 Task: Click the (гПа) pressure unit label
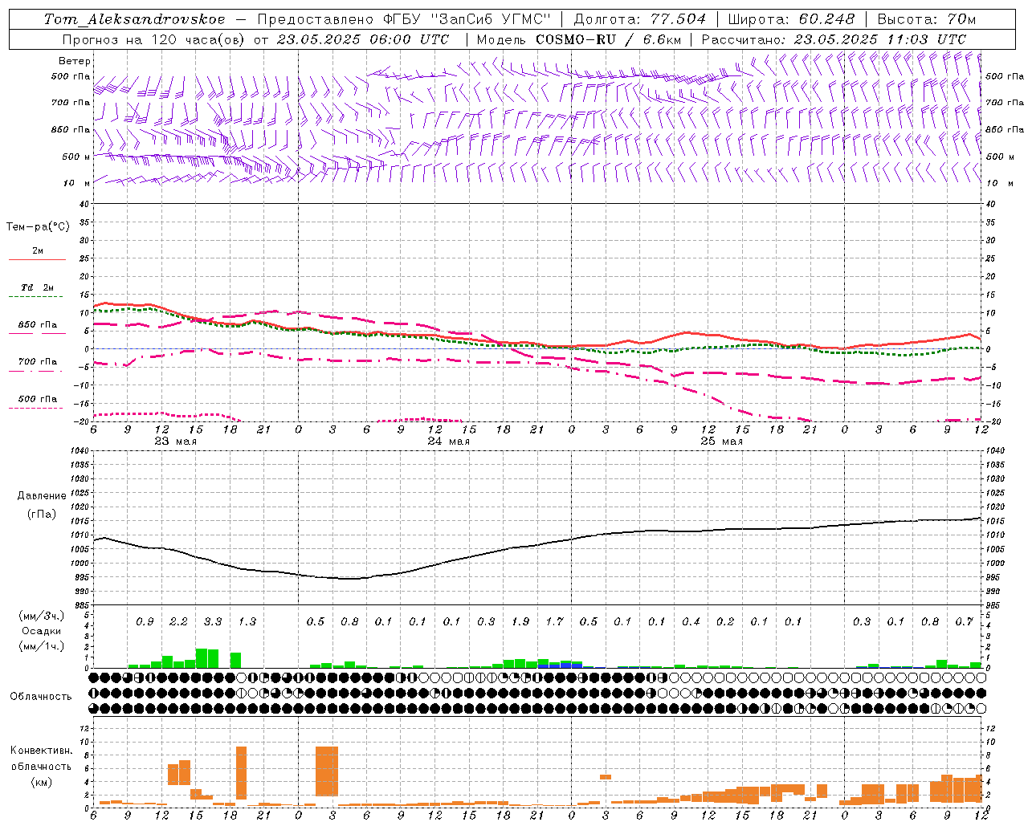41,514
